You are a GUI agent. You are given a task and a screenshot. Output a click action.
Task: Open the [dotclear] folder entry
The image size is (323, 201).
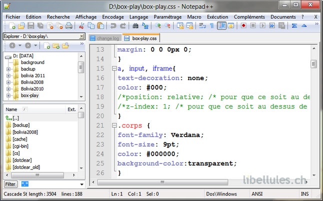(x=22, y=160)
